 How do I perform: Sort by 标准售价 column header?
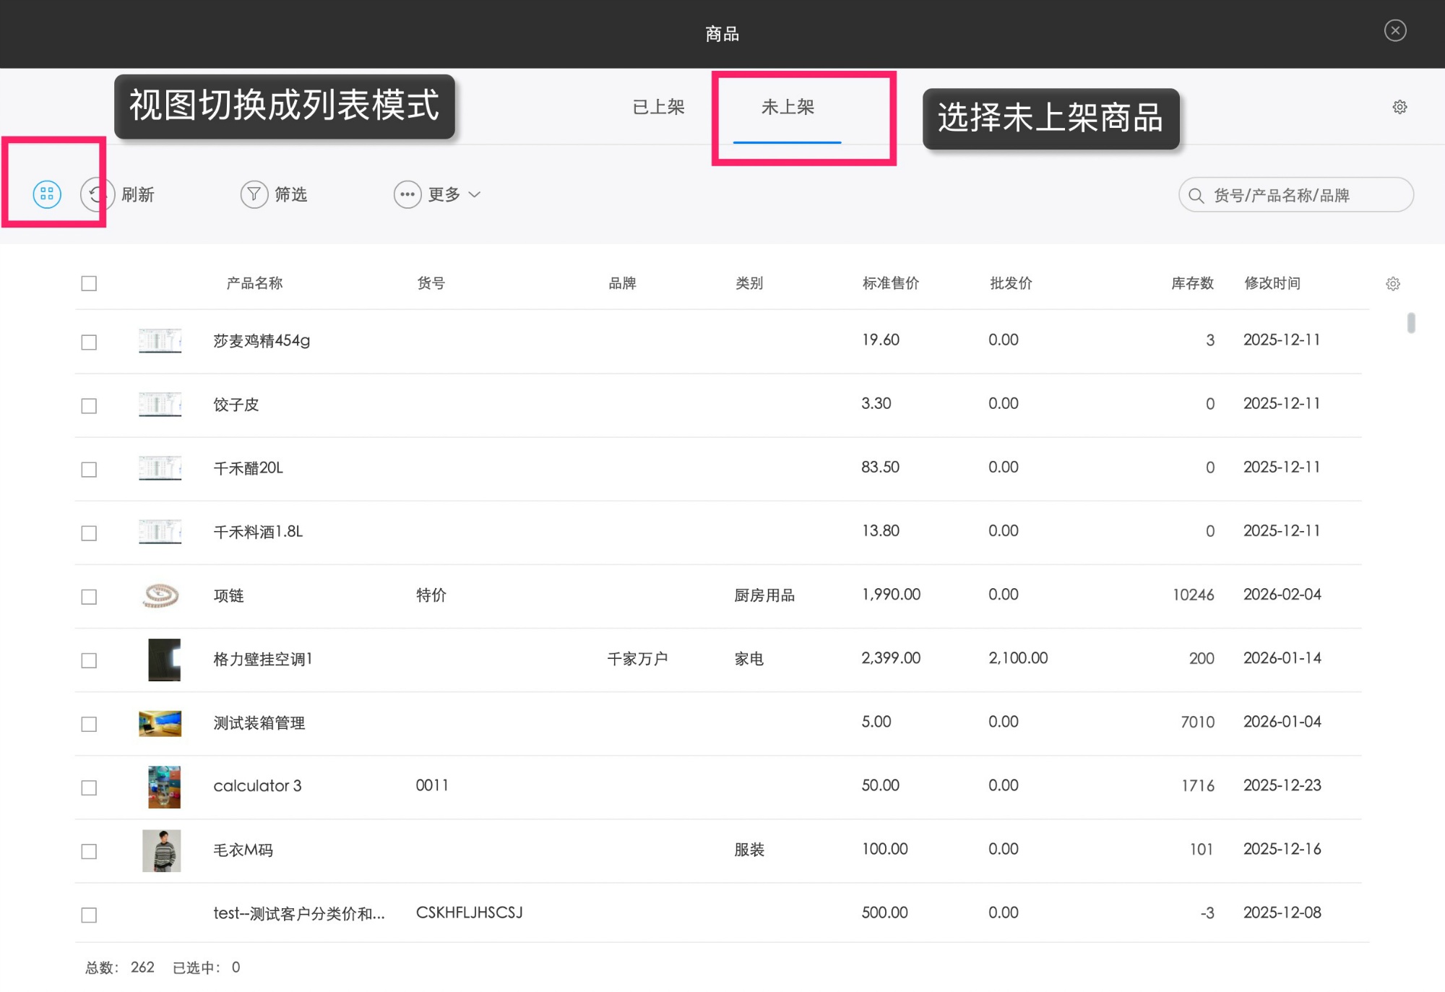tap(890, 283)
